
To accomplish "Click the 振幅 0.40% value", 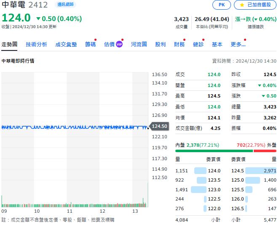I will [270, 128].
